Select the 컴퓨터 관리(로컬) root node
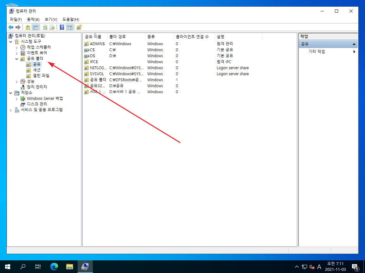Image resolution: width=365 pixels, height=273 pixels. point(30,36)
